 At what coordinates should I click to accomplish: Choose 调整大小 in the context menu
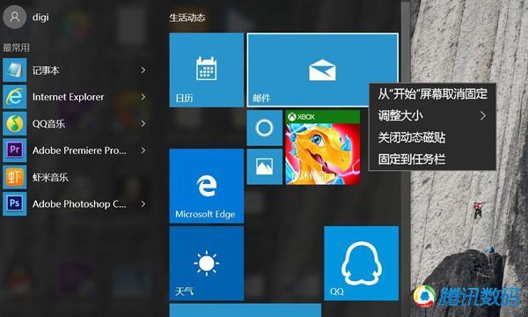point(432,116)
